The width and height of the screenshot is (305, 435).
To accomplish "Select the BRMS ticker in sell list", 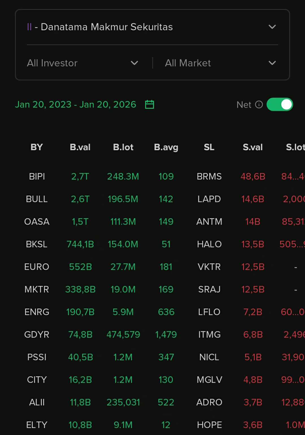I will [x=209, y=177].
